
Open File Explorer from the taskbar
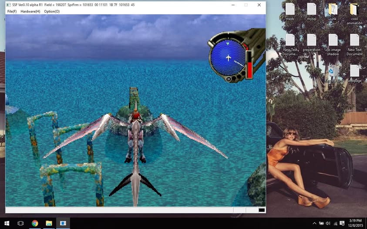coord(49,223)
